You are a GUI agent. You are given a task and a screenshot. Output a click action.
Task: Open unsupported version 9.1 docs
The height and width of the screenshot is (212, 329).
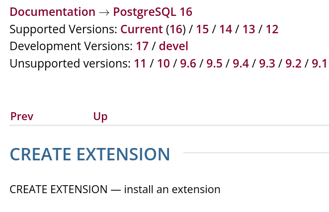(x=320, y=64)
